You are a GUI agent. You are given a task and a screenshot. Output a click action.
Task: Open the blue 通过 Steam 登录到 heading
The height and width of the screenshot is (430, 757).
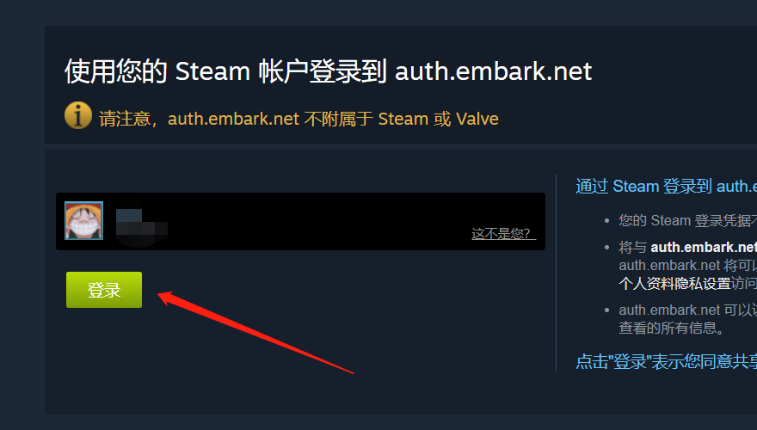pyautogui.click(x=666, y=187)
